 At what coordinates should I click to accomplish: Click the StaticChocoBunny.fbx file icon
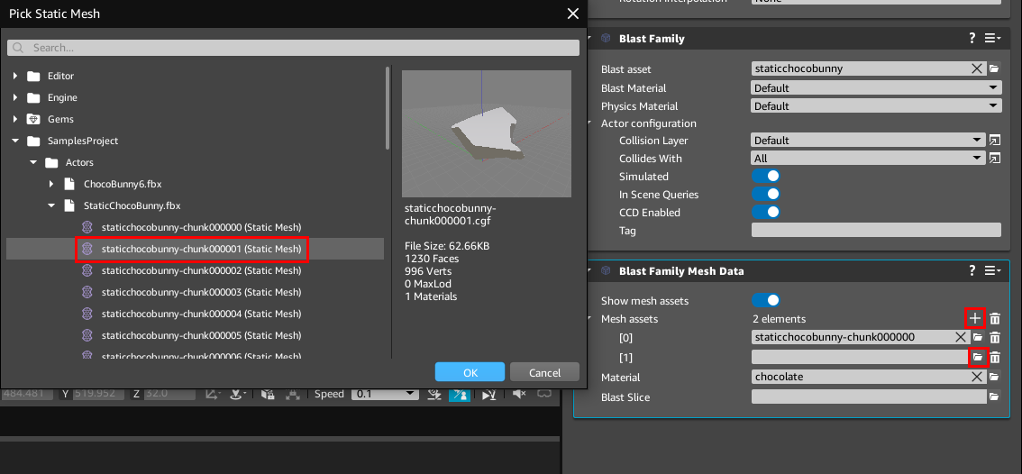pyautogui.click(x=69, y=205)
